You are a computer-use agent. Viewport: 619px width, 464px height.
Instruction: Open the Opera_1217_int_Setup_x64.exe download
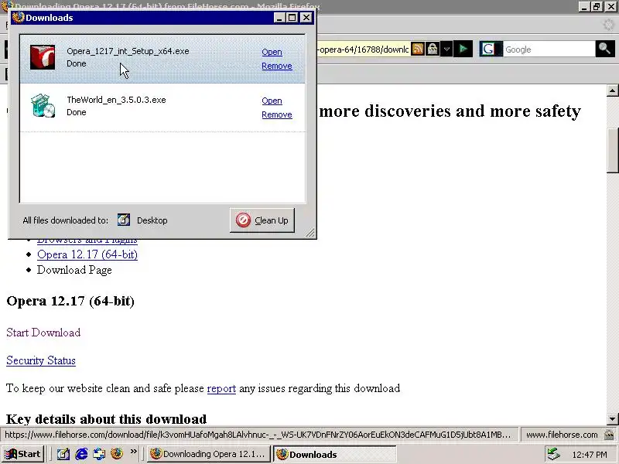tap(272, 52)
